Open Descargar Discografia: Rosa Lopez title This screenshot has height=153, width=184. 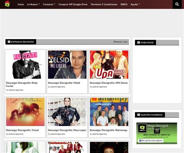click(67, 130)
